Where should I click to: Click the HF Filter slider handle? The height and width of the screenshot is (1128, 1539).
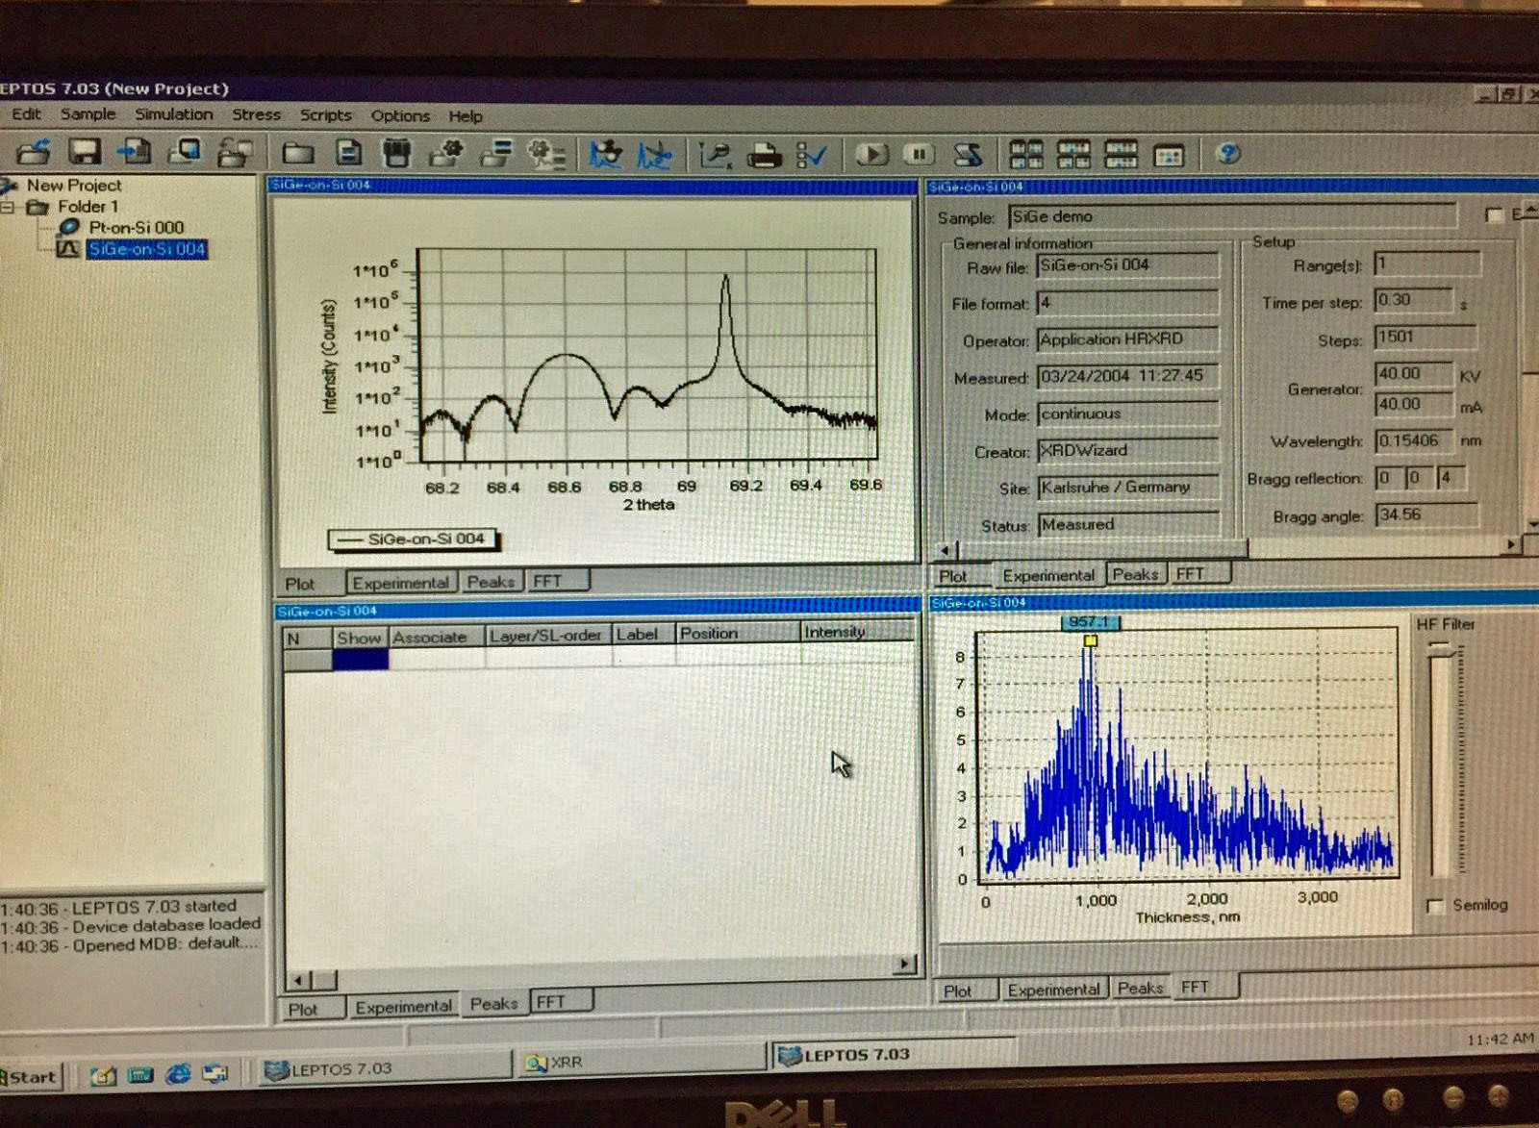tap(1440, 649)
